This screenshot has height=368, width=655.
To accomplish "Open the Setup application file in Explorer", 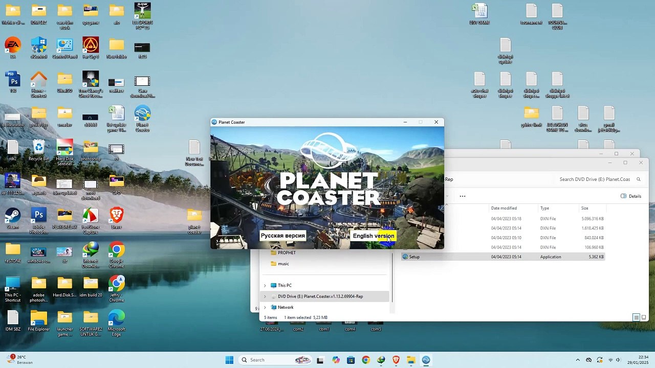I will pyautogui.click(x=414, y=257).
